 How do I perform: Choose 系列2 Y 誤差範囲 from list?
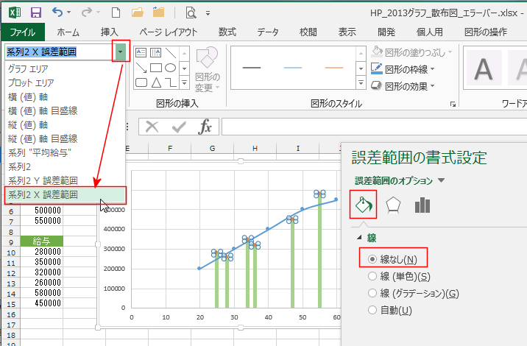click(66, 181)
